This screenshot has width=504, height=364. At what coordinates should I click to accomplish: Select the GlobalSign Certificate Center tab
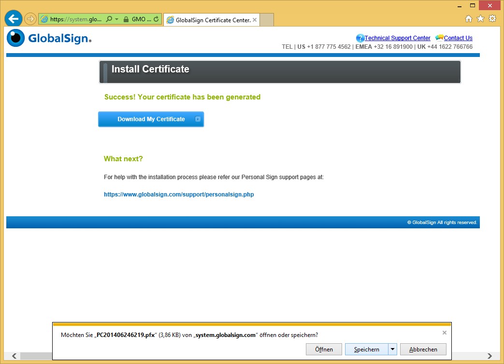212,20
